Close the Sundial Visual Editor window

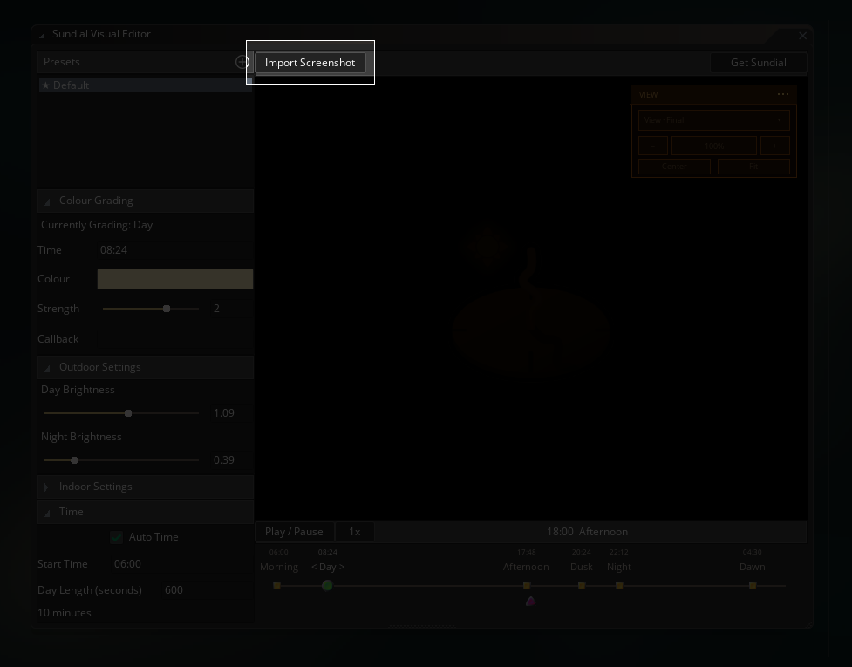click(802, 36)
